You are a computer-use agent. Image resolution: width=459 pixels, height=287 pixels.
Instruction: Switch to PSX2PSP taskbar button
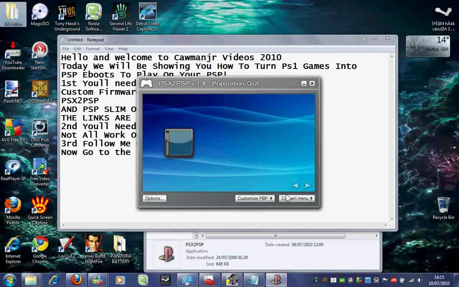(276, 280)
